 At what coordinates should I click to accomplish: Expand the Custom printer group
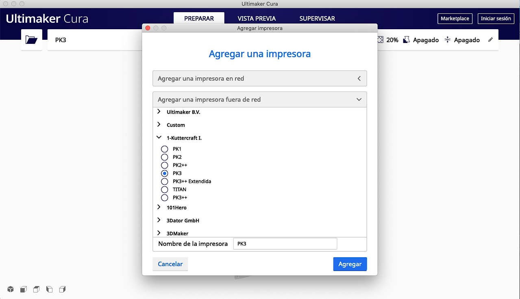click(x=159, y=125)
